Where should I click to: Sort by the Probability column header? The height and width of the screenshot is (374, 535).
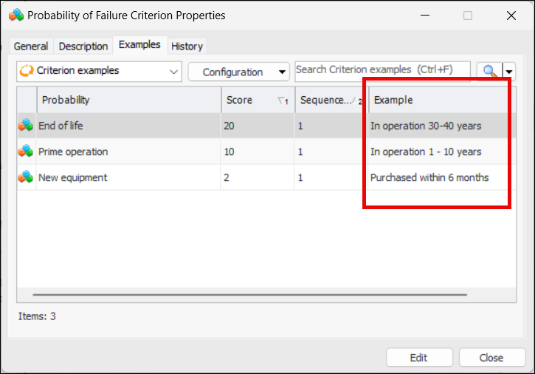pos(128,100)
